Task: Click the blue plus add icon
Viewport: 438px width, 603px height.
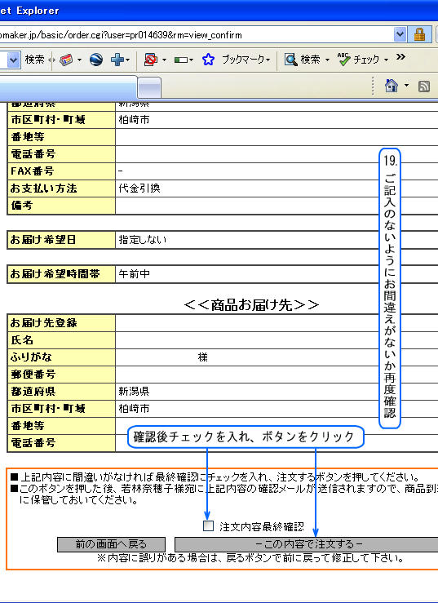Action: click(117, 60)
